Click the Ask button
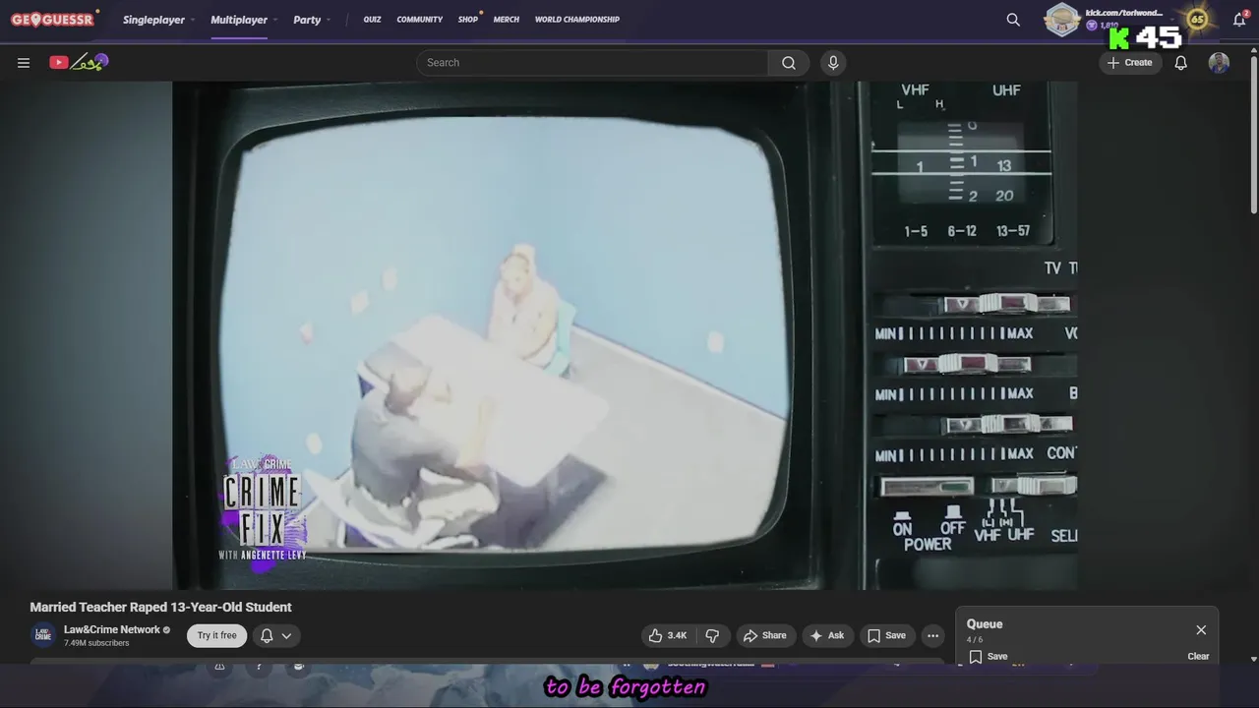The image size is (1259, 708). (827, 635)
